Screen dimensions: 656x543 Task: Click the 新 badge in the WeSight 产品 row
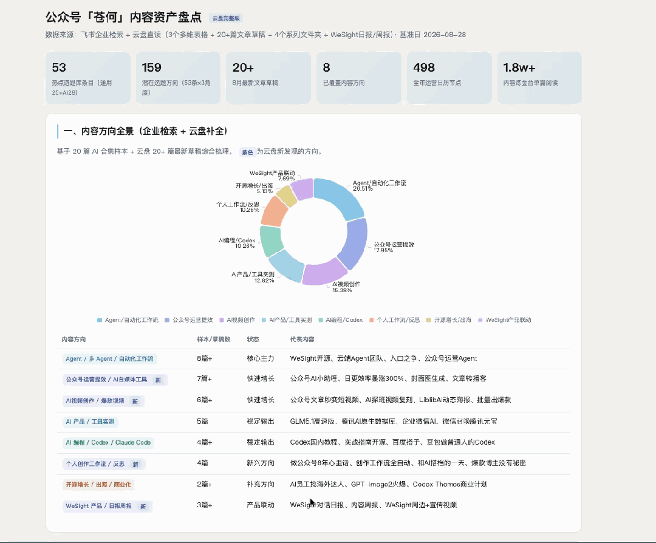[x=143, y=507]
